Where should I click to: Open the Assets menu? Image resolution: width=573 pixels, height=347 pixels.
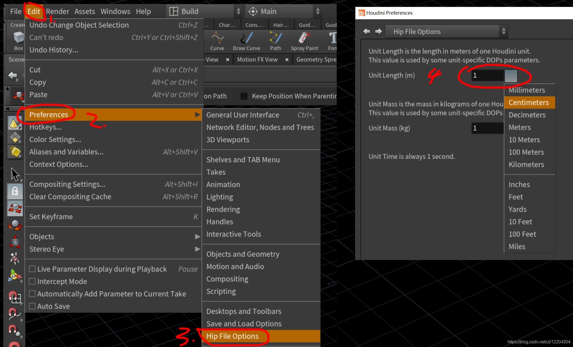click(x=85, y=11)
